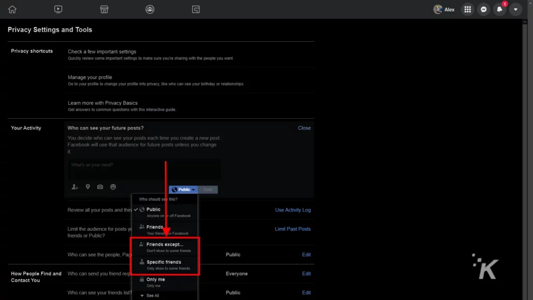Click the lock icon beside Only me
The height and width of the screenshot is (300, 533).
(x=142, y=279)
